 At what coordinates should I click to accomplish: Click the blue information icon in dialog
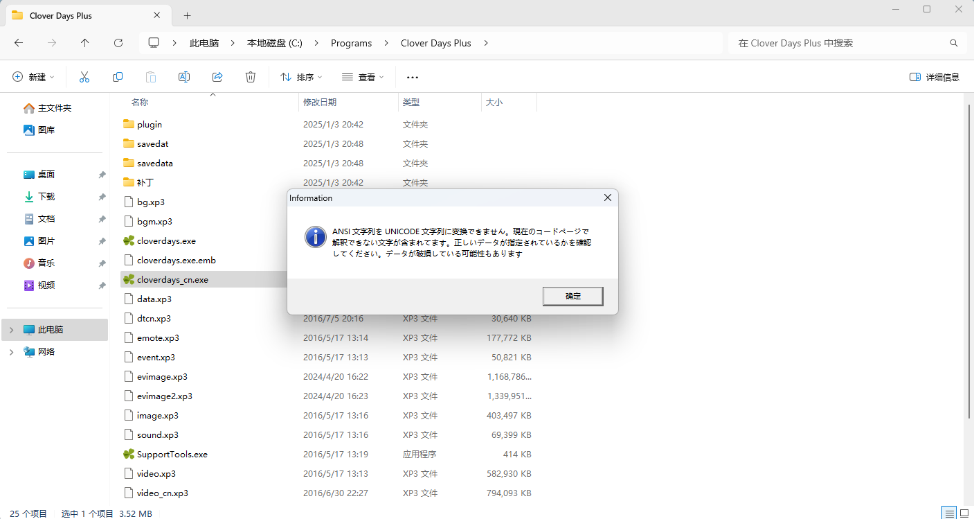tap(316, 237)
